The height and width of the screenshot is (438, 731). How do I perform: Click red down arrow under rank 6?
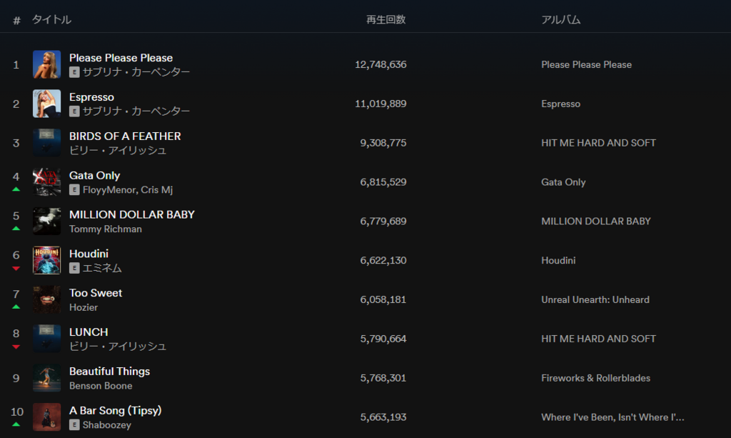pyautogui.click(x=16, y=269)
